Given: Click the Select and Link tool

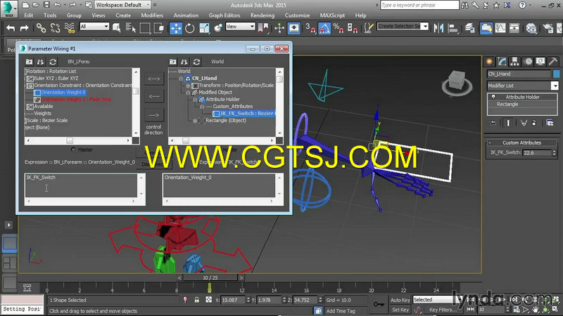Looking at the screenshot, I should [x=41, y=28].
